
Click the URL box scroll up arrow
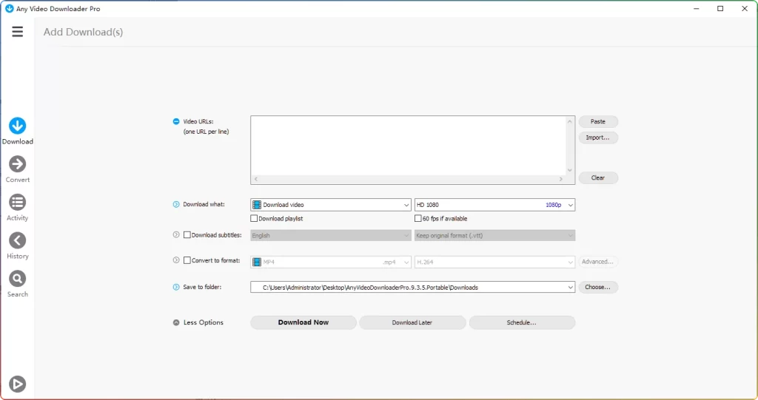569,121
